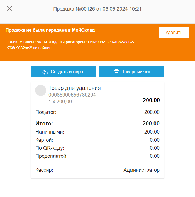Click the Предоплатой payment label

52,156
